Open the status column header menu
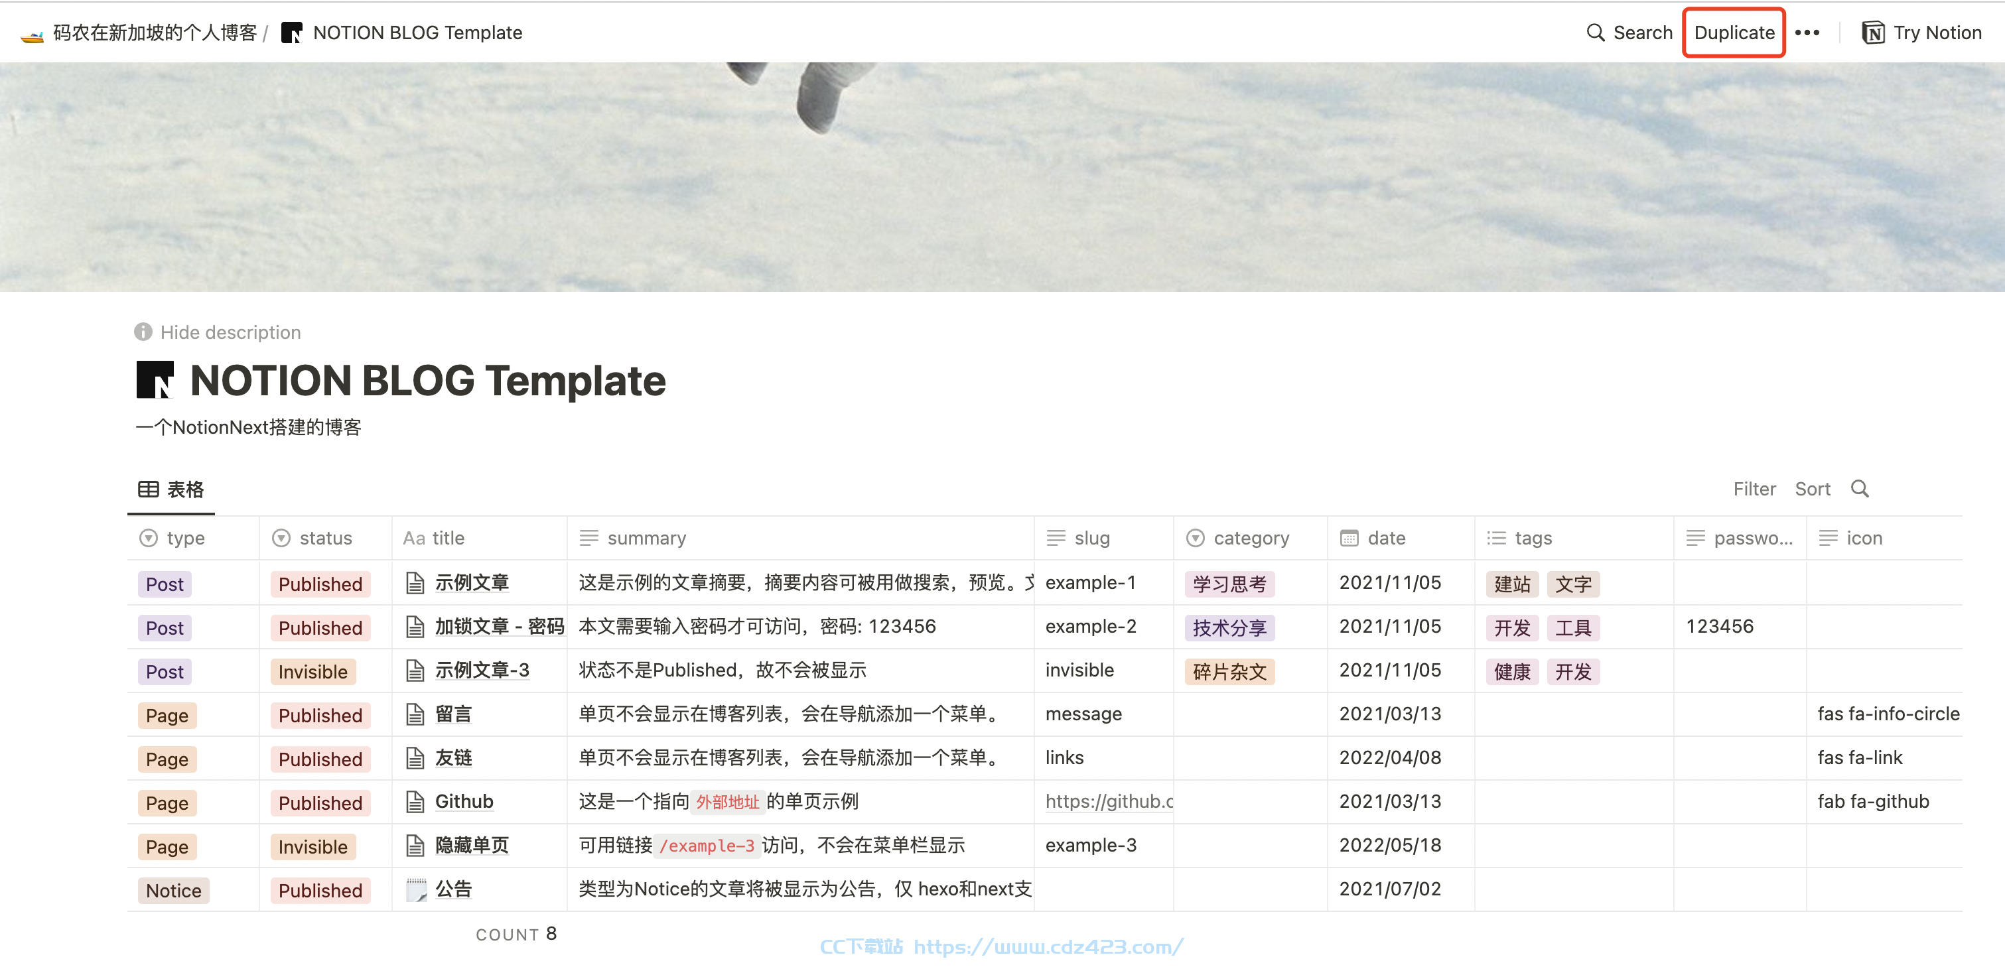The height and width of the screenshot is (967, 2005). (325, 538)
